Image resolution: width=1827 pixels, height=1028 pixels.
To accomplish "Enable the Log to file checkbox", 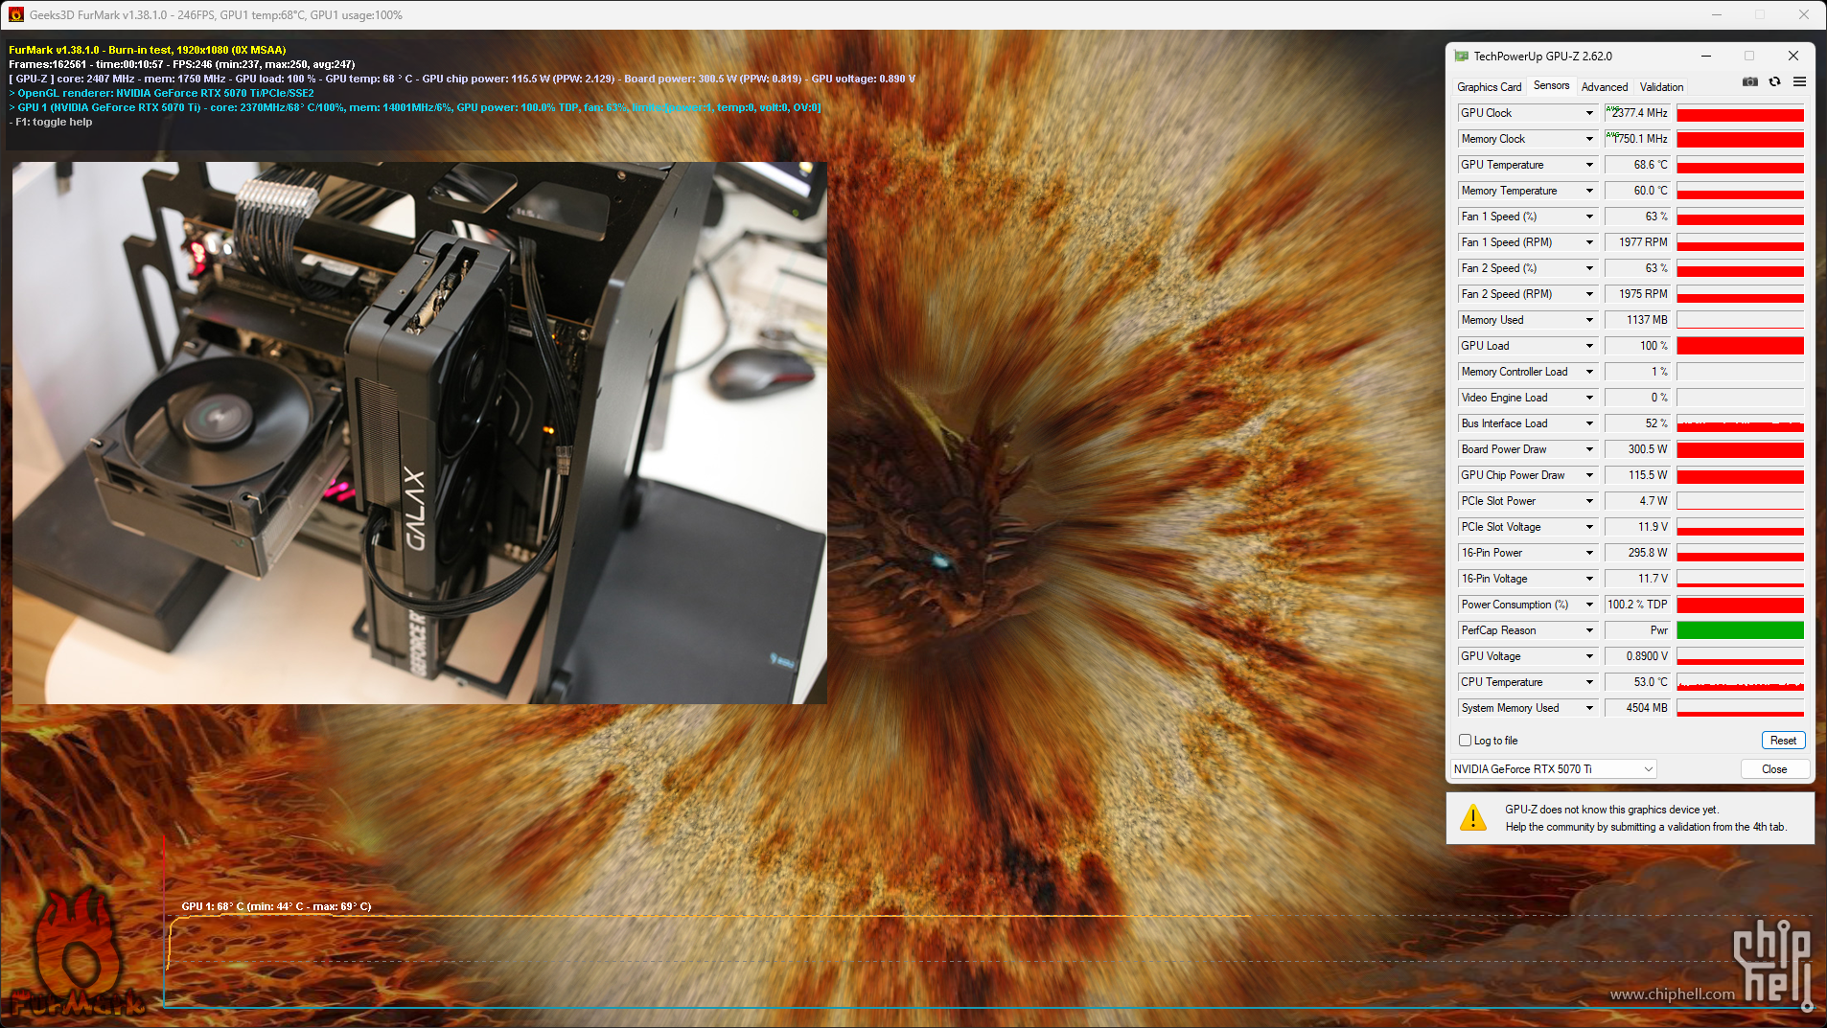I will [1465, 740].
